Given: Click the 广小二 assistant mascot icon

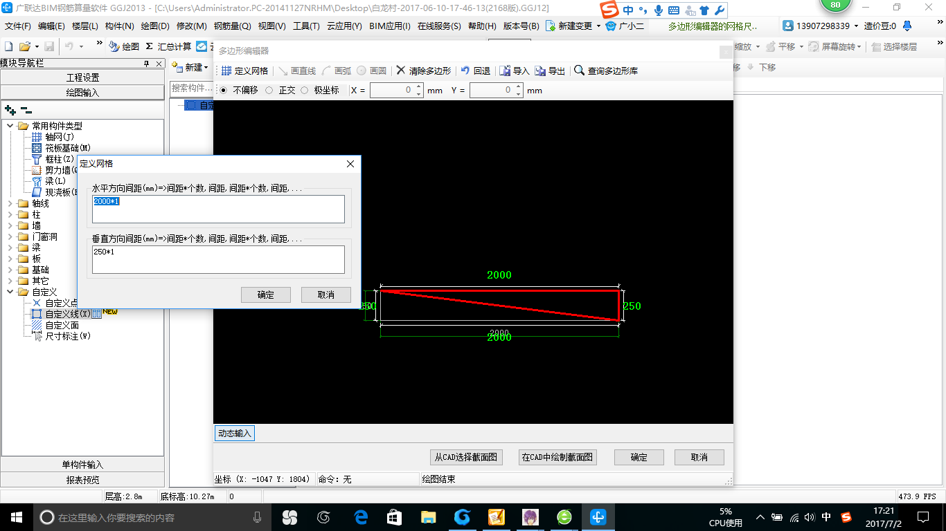Looking at the screenshot, I should pos(611,26).
